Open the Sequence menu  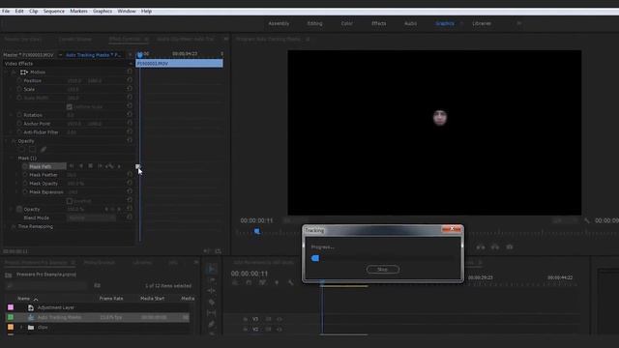point(54,11)
